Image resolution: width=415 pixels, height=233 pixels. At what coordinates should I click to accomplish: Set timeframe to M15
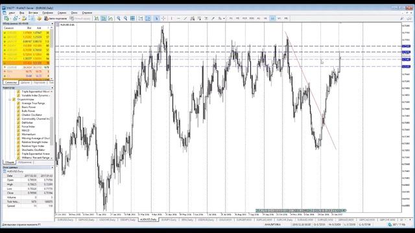[x=244, y=18]
